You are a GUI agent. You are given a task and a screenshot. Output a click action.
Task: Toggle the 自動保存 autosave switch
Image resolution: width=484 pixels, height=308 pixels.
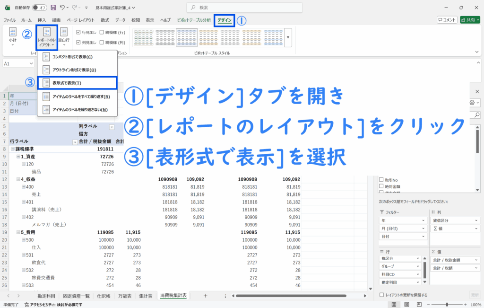[x=39, y=8]
